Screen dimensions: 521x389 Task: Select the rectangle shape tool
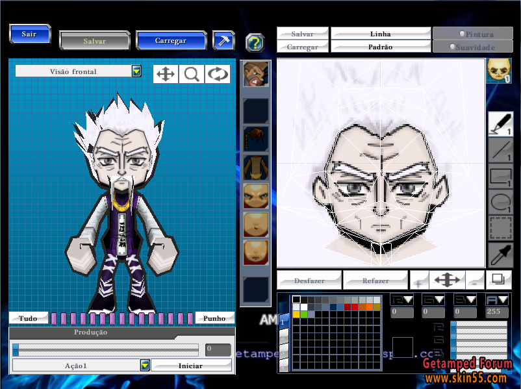[500, 177]
